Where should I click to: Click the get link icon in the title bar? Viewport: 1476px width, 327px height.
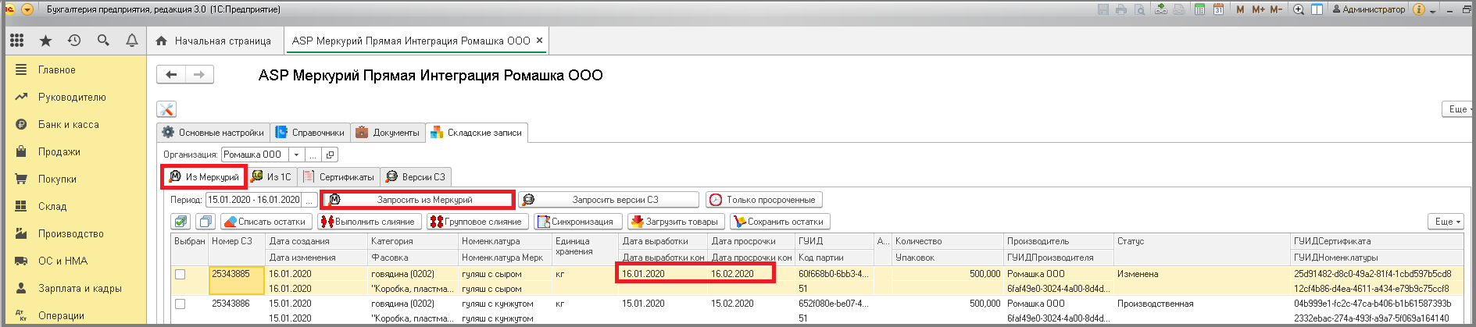(1161, 9)
